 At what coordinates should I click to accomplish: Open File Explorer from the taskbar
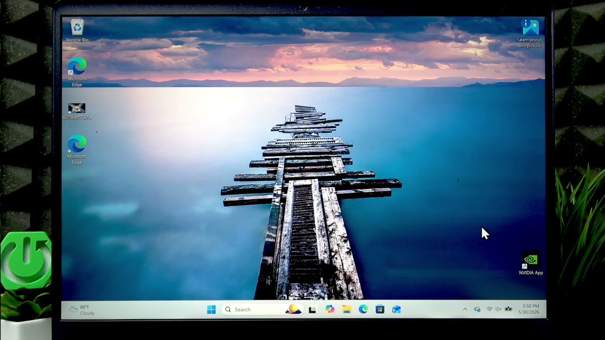coord(346,309)
